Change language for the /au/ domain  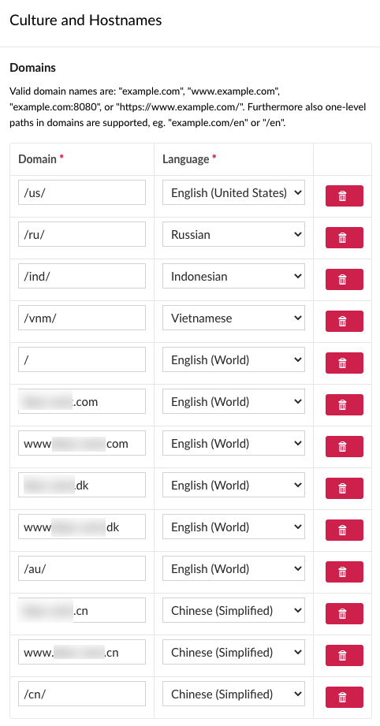(x=233, y=568)
